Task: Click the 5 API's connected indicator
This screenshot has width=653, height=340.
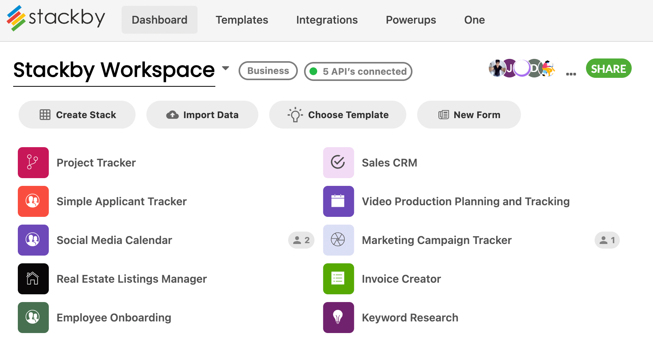Action: point(358,71)
